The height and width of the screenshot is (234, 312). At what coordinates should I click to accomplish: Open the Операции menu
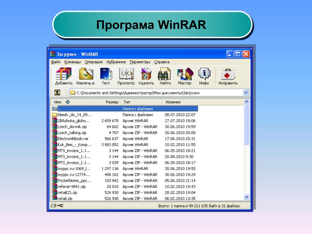pyautogui.click(x=94, y=62)
